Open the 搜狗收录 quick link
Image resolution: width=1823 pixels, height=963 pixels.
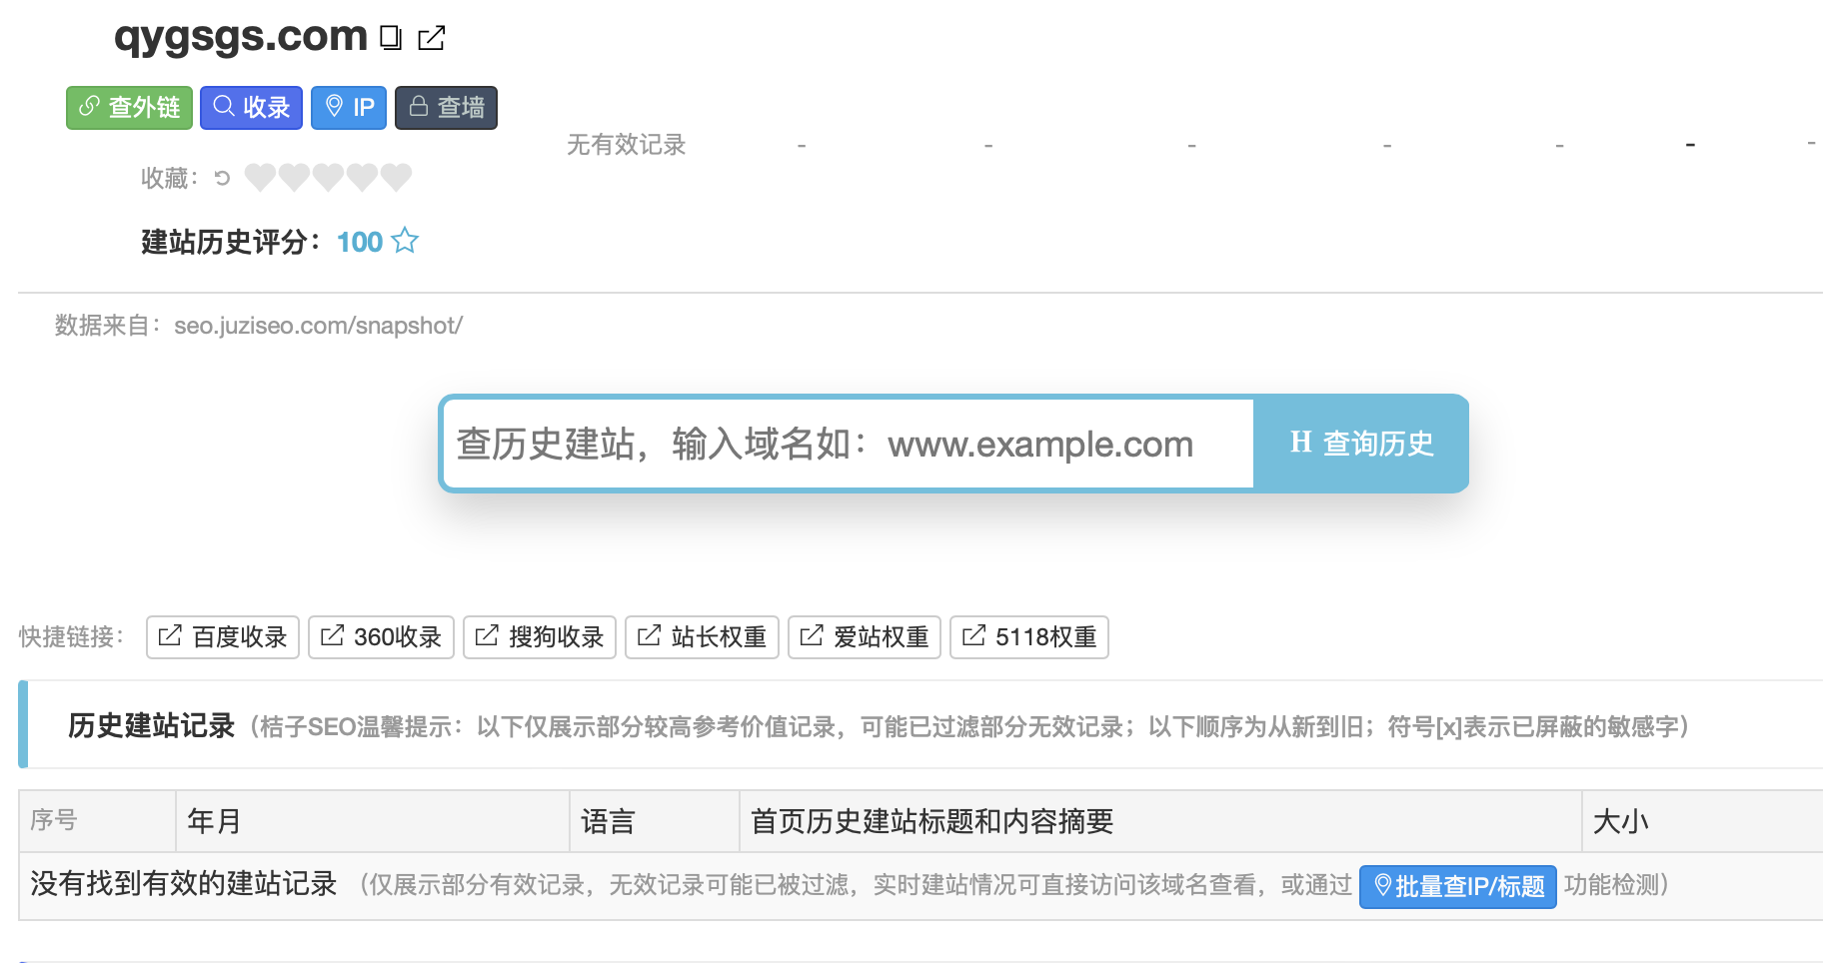coord(540,637)
